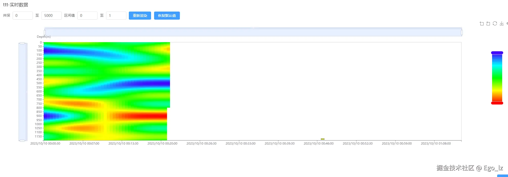
Task: Activate the area zoom tool icon
Action: (x=482, y=23)
